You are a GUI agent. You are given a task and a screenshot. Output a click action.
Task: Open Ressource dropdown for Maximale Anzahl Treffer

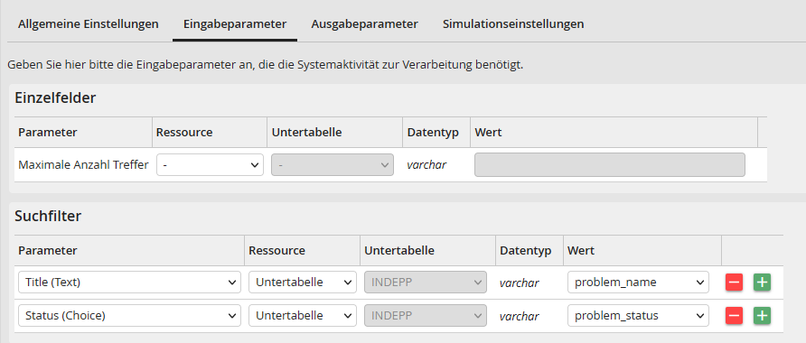tap(210, 165)
